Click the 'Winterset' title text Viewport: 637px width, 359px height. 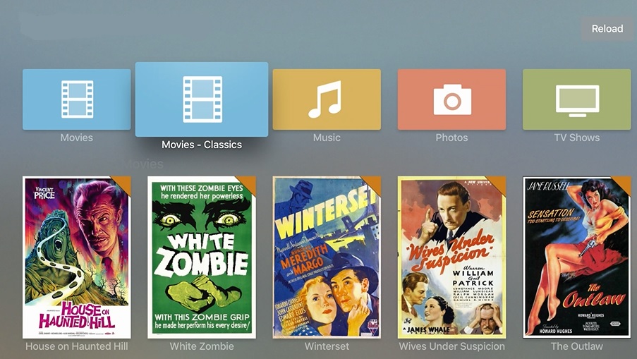point(327,346)
